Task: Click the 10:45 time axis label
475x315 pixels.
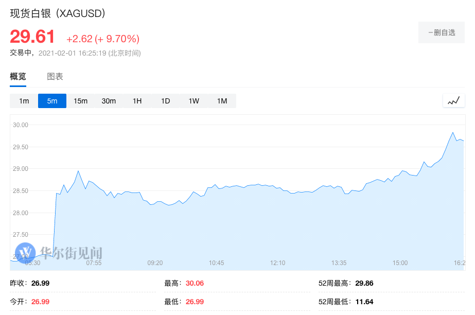Action: tap(216, 263)
